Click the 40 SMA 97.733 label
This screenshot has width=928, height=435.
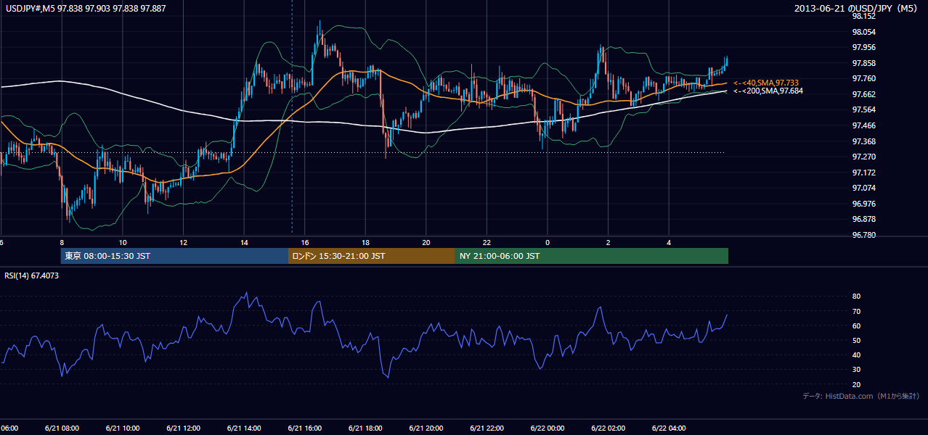[x=766, y=83]
